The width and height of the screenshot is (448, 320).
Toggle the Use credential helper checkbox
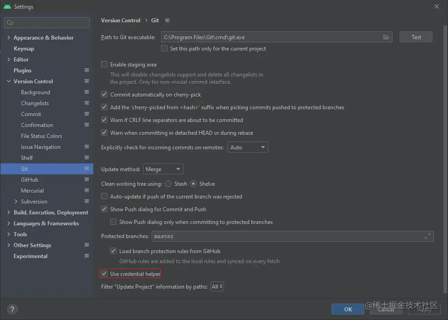(104, 274)
